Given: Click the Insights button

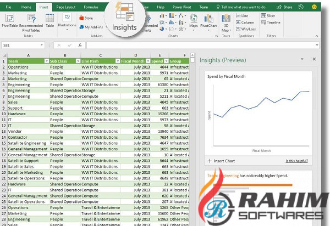Looking at the screenshot, I should click(124, 18).
